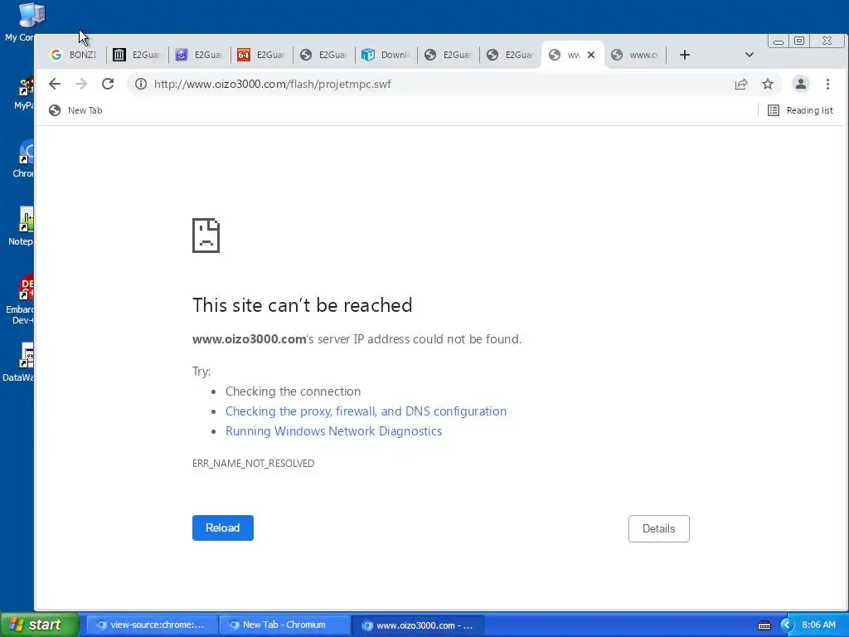Viewport: 849px width, 637px height.
Task: Click the sad page error icon
Action: tap(206, 236)
